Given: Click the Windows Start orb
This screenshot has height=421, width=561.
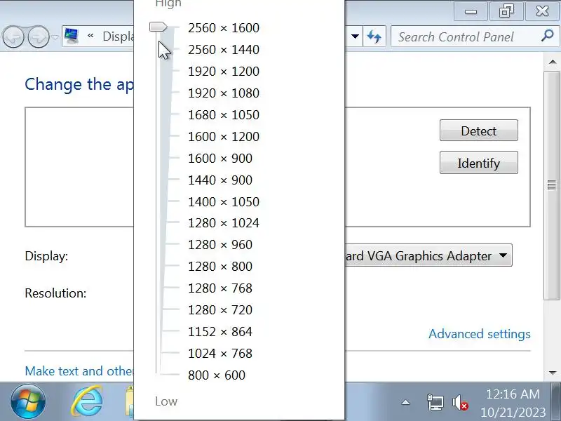Looking at the screenshot, I should pyautogui.click(x=28, y=401).
